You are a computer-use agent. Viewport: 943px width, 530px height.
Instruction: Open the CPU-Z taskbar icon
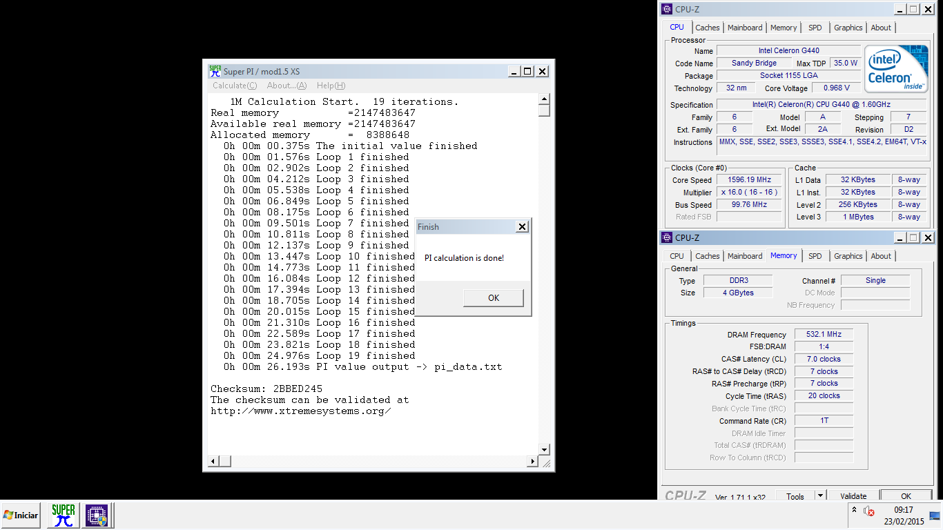(x=96, y=516)
